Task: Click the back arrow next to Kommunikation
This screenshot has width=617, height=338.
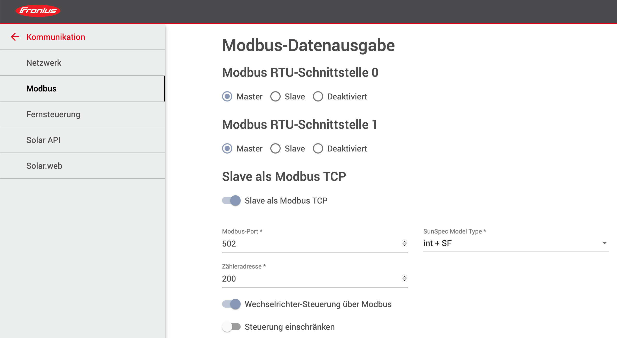Action: 15,37
